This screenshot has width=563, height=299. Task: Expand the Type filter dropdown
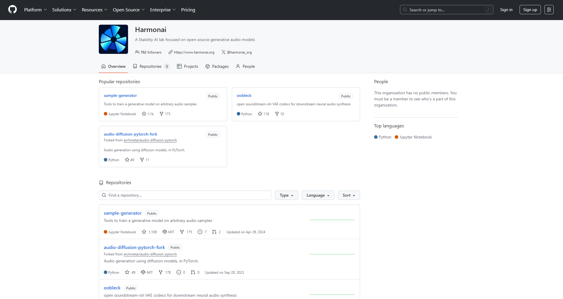click(286, 195)
